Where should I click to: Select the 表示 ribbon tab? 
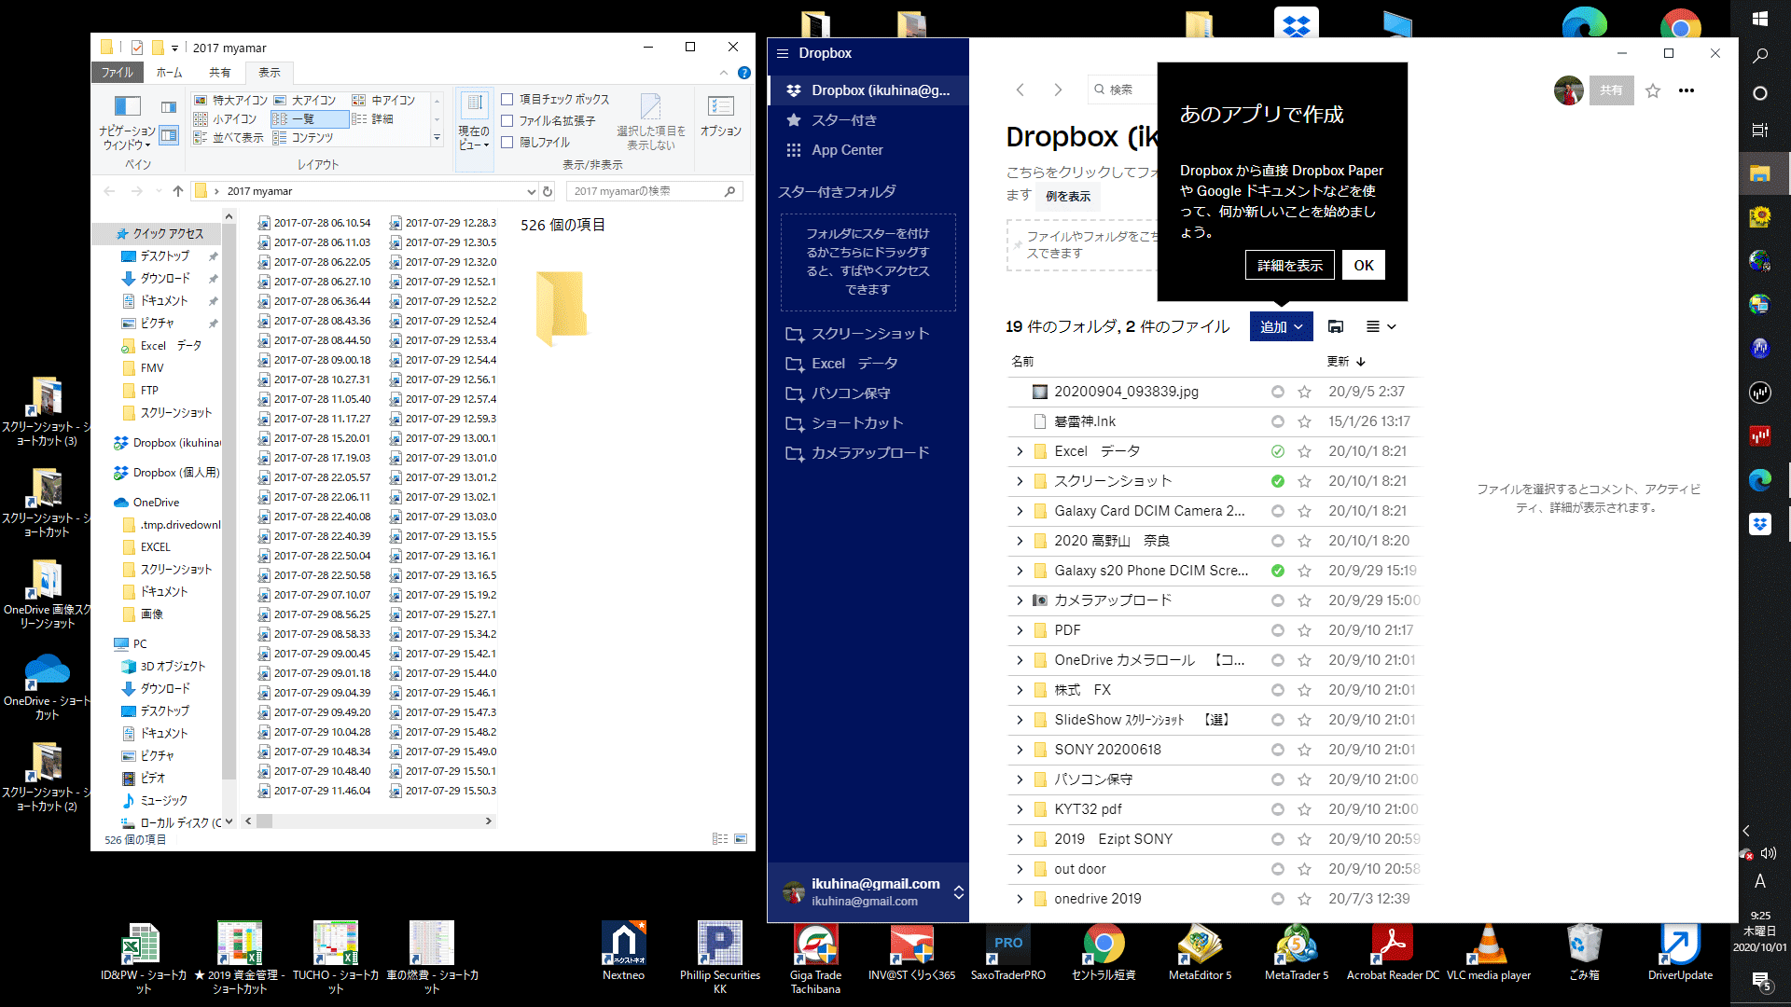coord(270,73)
